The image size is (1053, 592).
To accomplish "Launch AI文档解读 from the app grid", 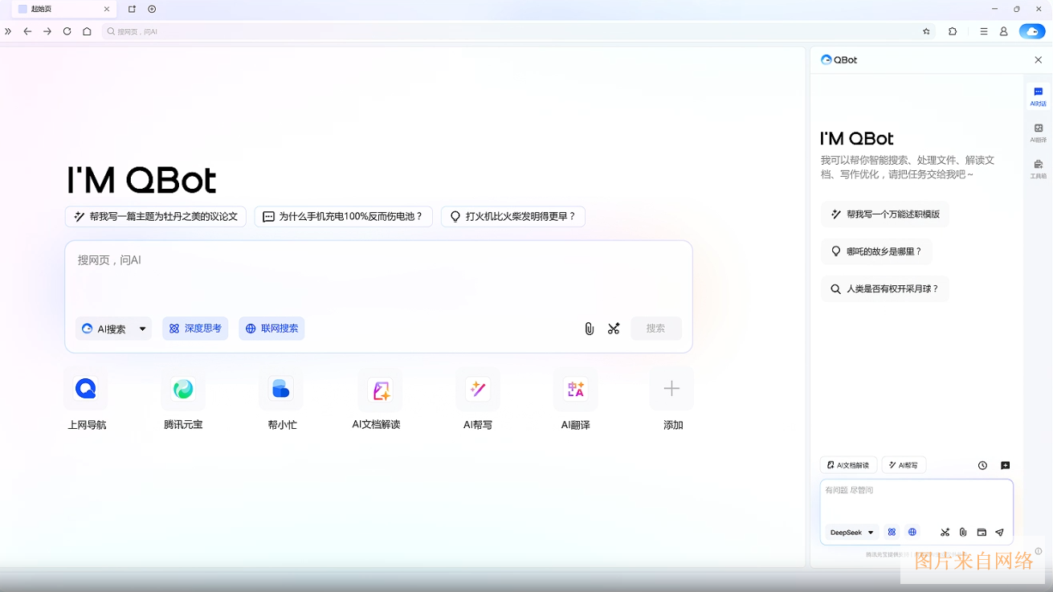I will pyautogui.click(x=379, y=389).
